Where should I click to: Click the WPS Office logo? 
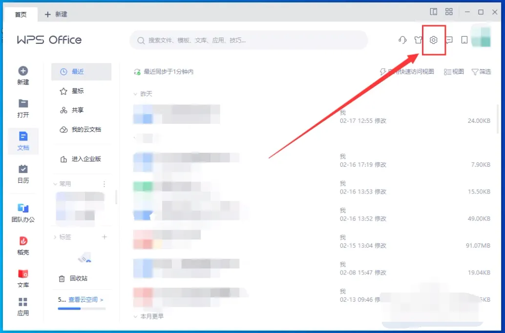click(x=49, y=40)
